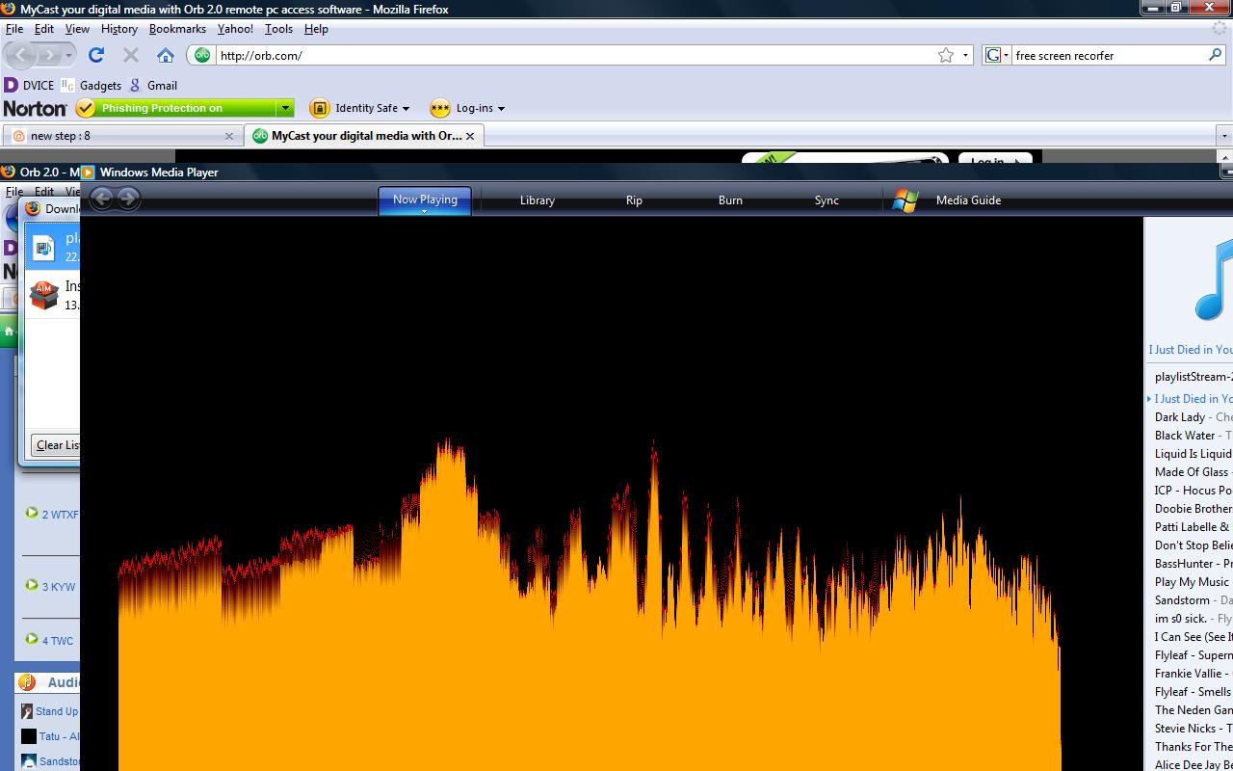Screen dimensions: 1233x771
Task: Bookmark this page with the star
Action: click(x=946, y=55)
